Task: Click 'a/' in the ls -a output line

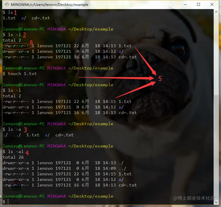Action: click(47, 135)
